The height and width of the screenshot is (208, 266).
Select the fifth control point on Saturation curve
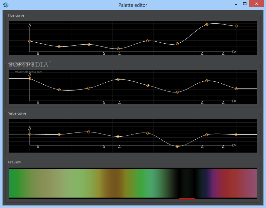click(x=148, y=85)
